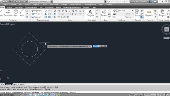Click the Scale icon in Редактирование panel
This screenshot has height=96, width=170.
pyautogui.click(x=46, y=17)
